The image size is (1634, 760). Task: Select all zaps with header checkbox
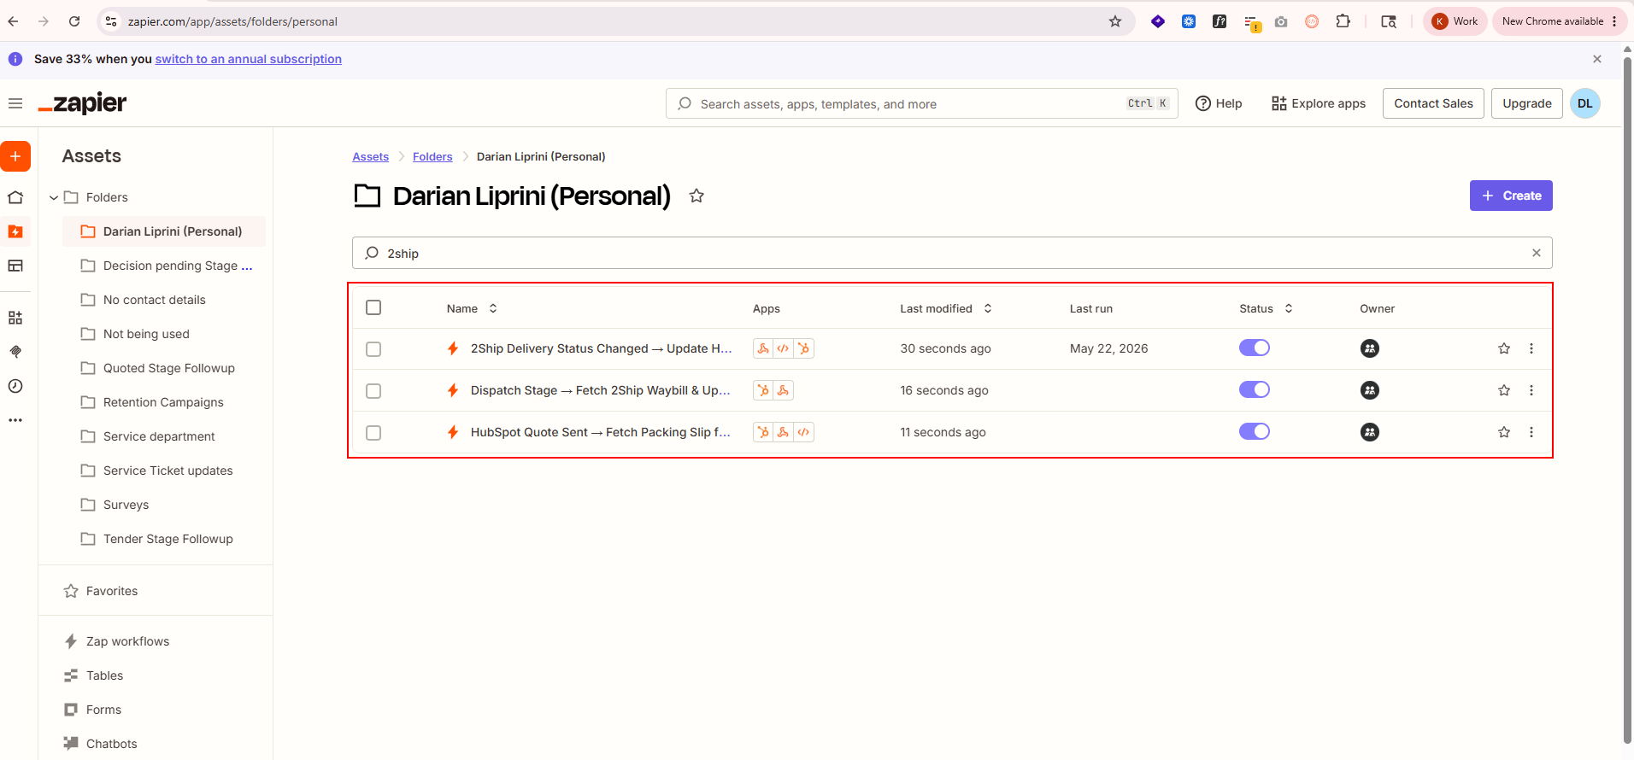(373, 307)
